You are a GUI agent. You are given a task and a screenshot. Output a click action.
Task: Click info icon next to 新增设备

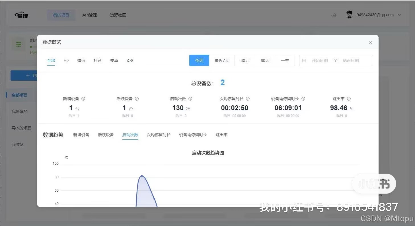click(x=83, y=99)
